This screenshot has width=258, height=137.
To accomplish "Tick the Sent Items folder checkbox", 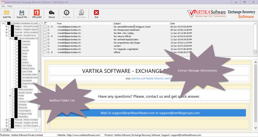I will coord(17,65).
